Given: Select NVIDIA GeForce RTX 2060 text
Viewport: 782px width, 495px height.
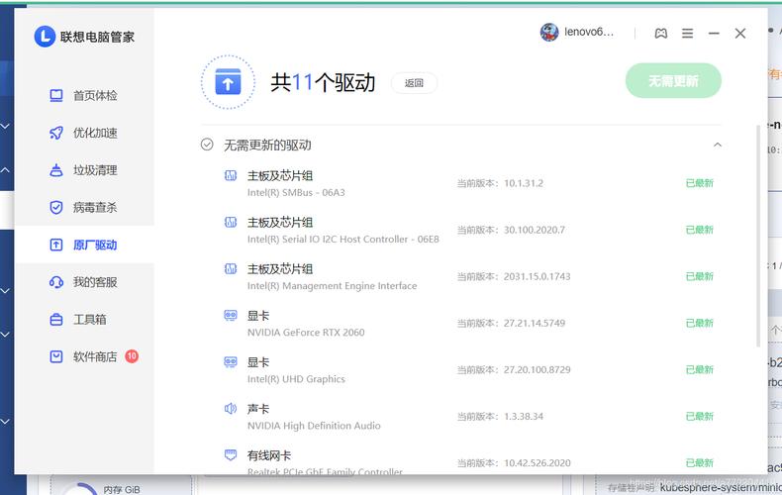Looking at the screenshot, I should (x=306, y=333).
